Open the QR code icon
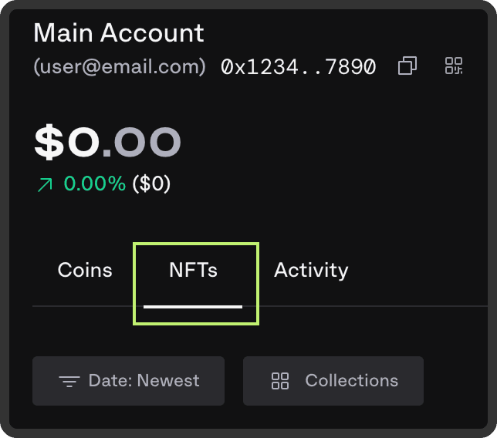Viewport: 497px width, 438px height. [454, 66]
